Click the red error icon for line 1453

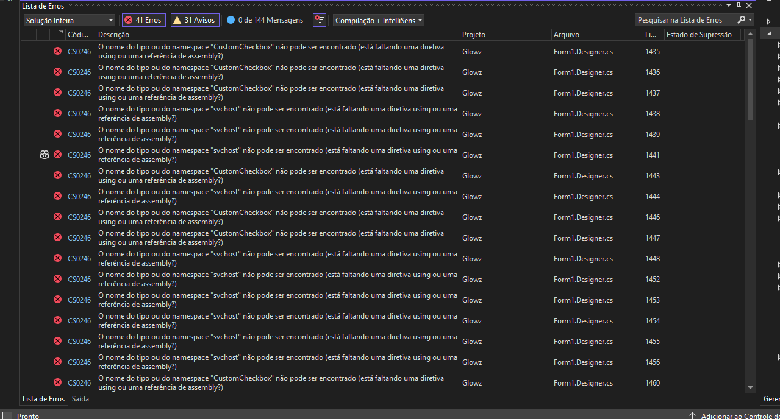point(58,300)
